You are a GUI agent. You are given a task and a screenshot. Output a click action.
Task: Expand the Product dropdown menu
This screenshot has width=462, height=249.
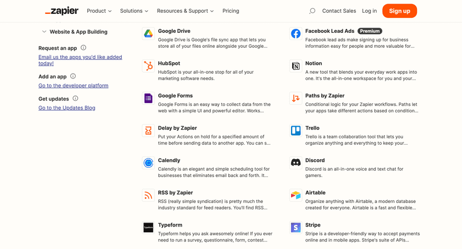tap(99, 11)
